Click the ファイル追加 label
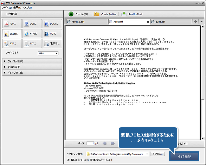Viewport: 206px width, 165px height. 81,14
